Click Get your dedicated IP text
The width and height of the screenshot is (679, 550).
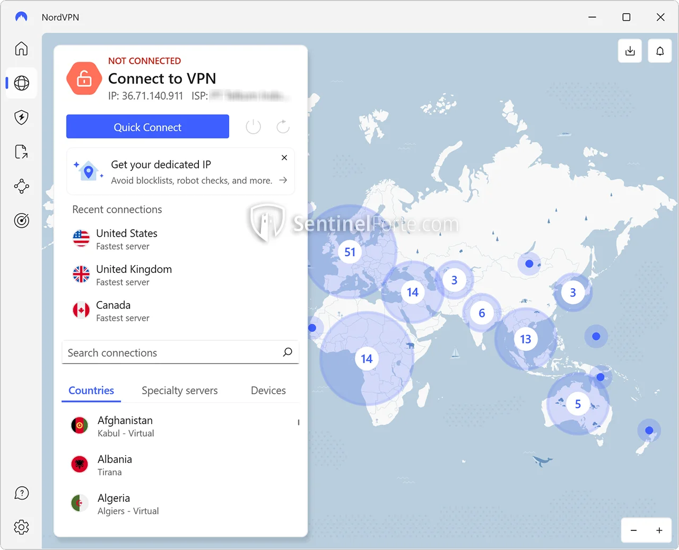[x=161, y=164]
